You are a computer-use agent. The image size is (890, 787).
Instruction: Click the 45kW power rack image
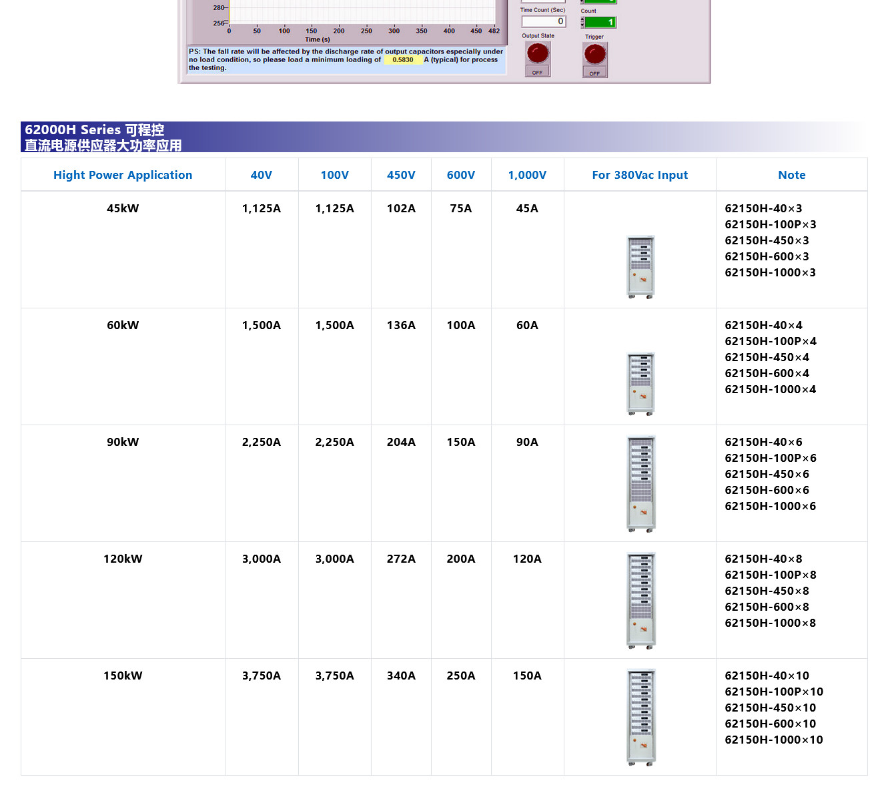(x=640, y=267)
